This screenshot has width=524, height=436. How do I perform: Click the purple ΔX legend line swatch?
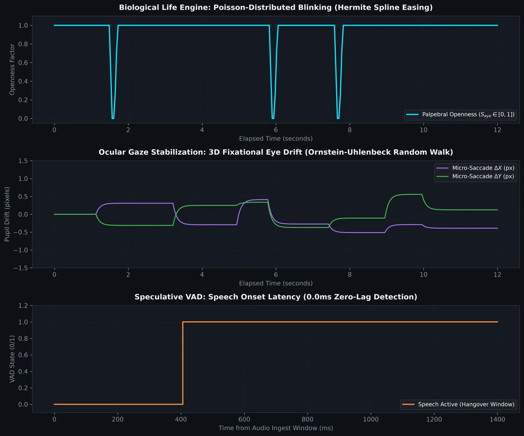tap(442, 168)
